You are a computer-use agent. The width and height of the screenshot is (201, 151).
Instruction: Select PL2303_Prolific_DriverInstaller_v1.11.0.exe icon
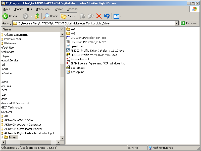[68, 51]
